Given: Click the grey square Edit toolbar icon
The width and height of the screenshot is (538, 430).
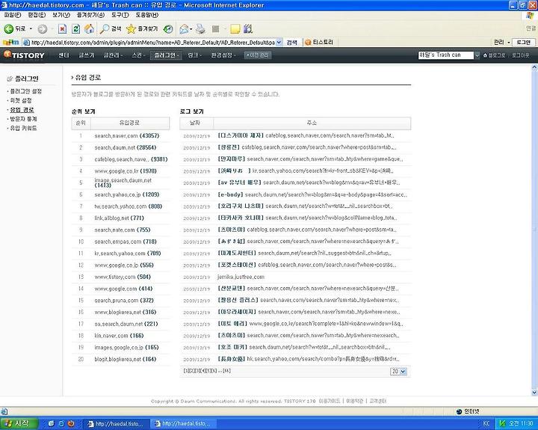Looking at the screenshot, I should pos(215,29).
